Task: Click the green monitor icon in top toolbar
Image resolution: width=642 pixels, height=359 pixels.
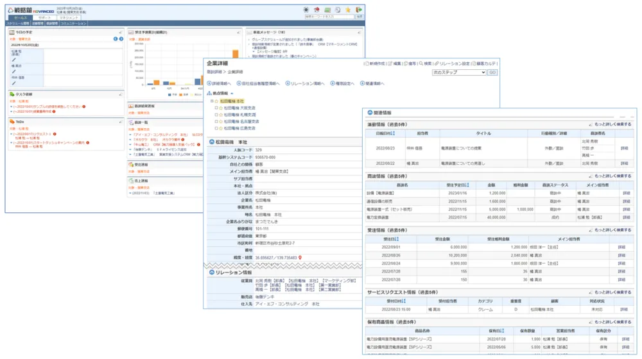Action: pos(327,10)
